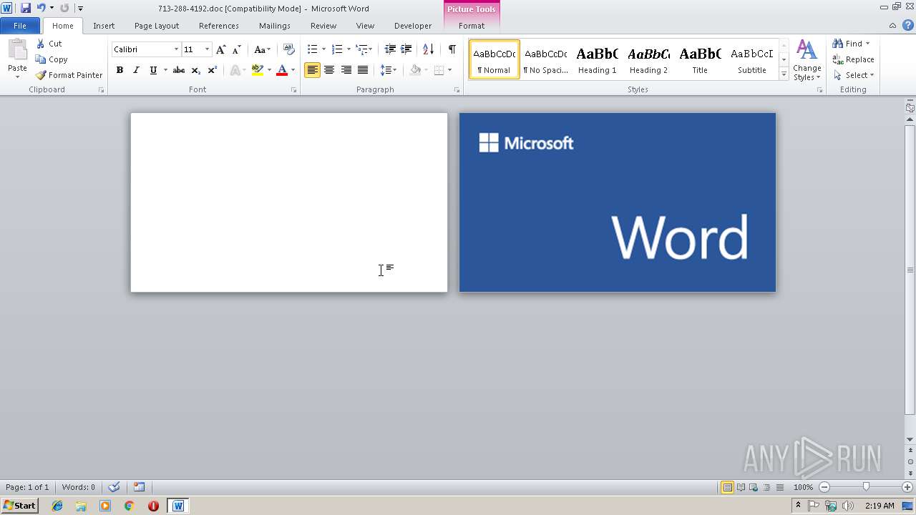The width and height of the screenshot is (916, 515).
Task: Toggle Strikethrough formatting
Action: pyautogui.click(x=179, y=70)
